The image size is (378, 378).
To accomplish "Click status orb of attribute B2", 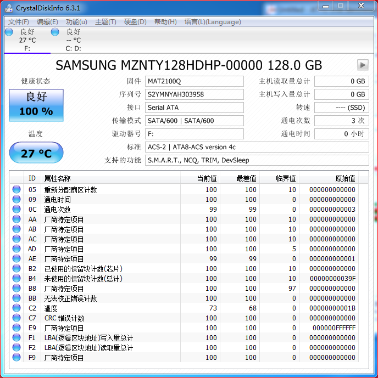I will (x=16, y=269).
